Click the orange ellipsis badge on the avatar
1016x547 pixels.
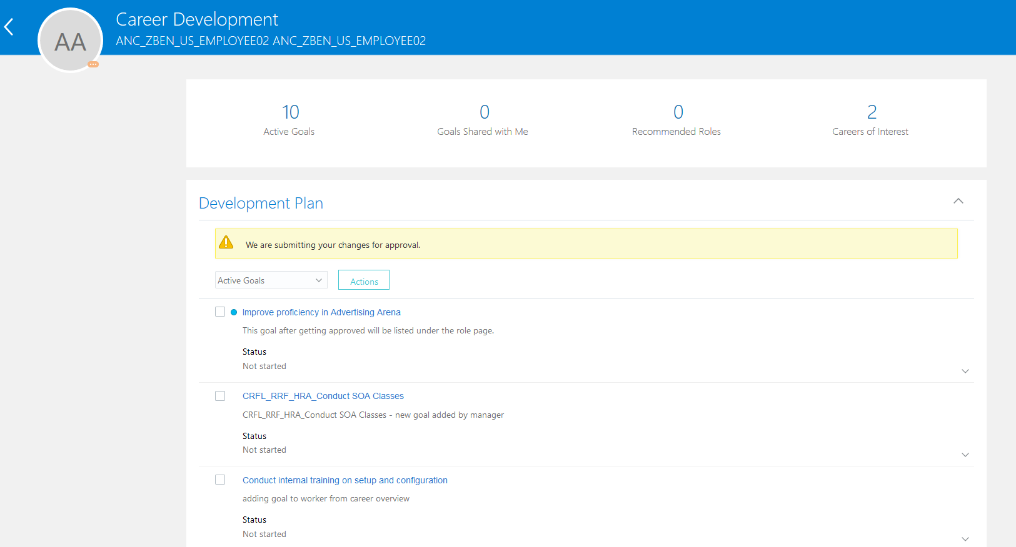(93, 64)
